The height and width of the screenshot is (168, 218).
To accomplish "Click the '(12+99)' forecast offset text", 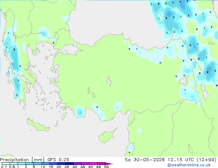I will click(207, 159).
